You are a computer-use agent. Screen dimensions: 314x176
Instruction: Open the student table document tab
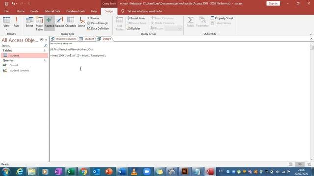[x=87, y=39]
